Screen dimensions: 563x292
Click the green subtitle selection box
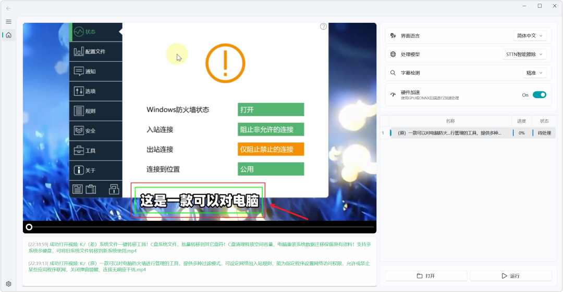click(199, 201)
